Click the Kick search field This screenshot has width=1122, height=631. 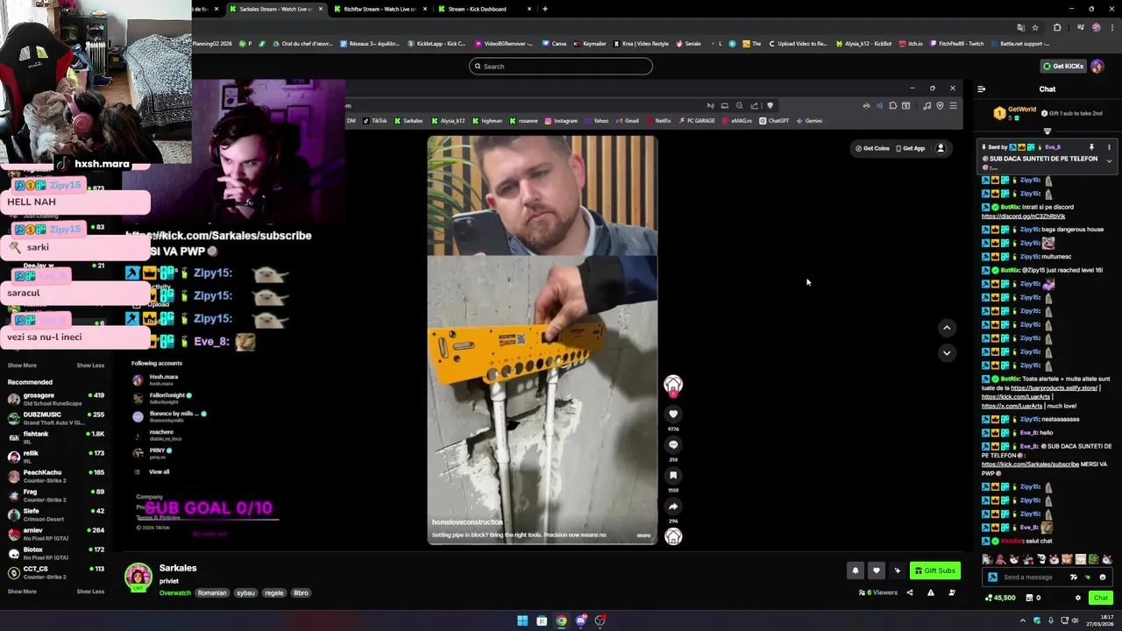pos(561,66)
